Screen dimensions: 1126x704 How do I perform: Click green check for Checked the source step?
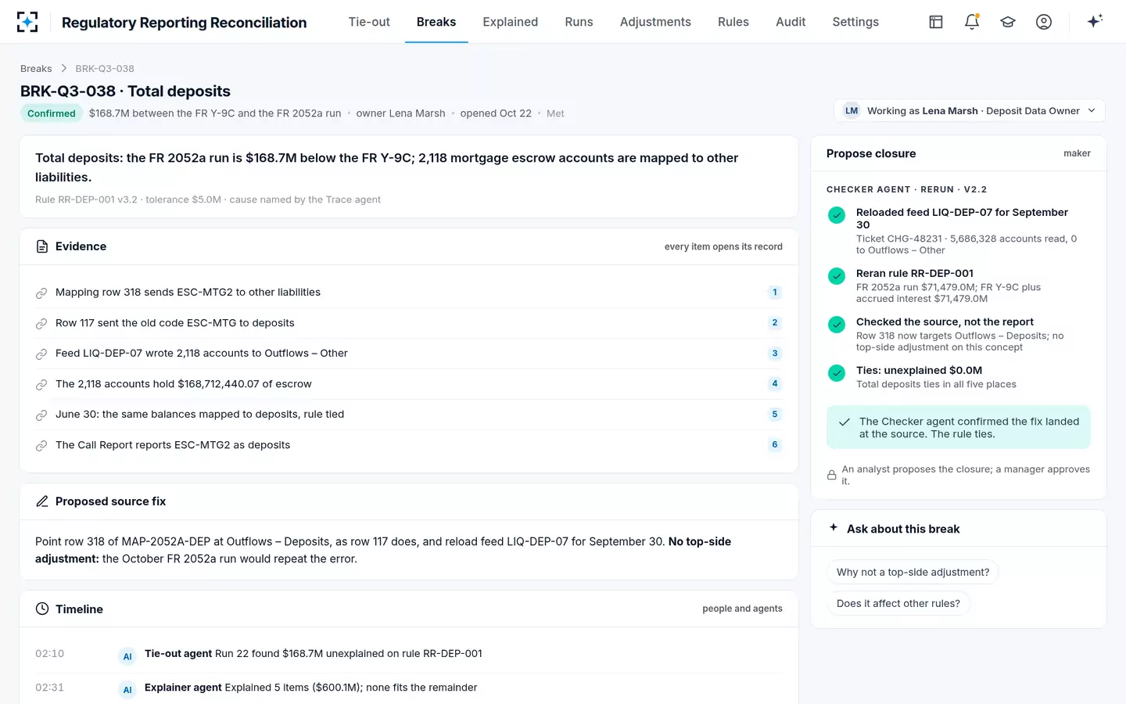[x=837, y=324]
